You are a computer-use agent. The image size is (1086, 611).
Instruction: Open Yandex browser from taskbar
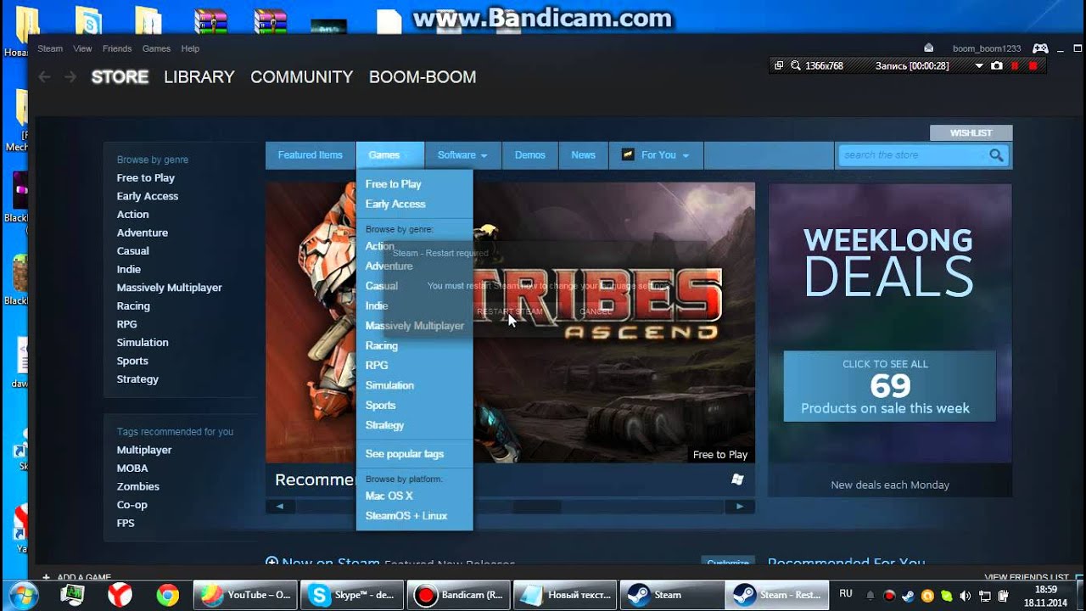[120, 595]
